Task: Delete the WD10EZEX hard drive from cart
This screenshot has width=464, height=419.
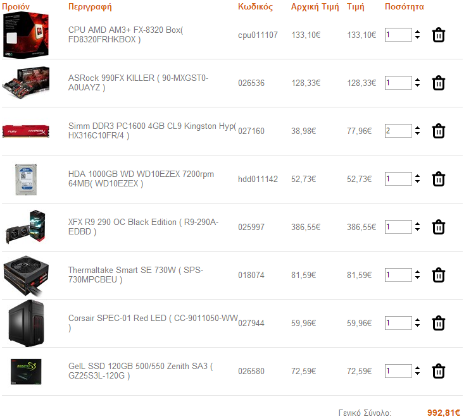Action: pos(438,179)
